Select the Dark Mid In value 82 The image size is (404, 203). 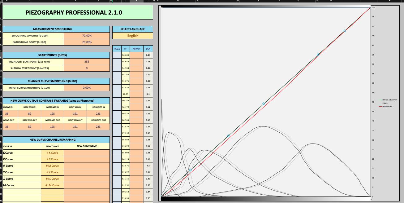(x=30, y=114)
